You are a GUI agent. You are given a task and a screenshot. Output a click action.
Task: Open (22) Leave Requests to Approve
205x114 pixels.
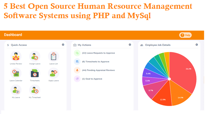[98, 53]
